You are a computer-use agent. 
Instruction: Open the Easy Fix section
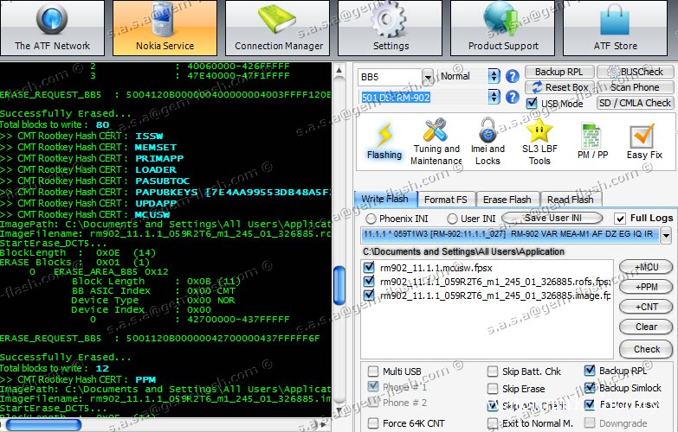(x=644, y=142)
